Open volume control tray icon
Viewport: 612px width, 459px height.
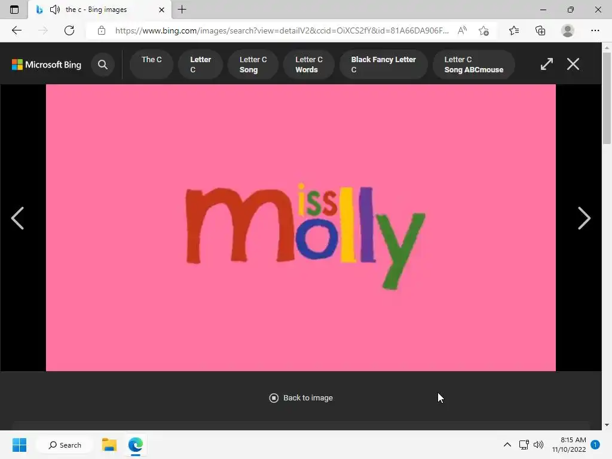538,445
